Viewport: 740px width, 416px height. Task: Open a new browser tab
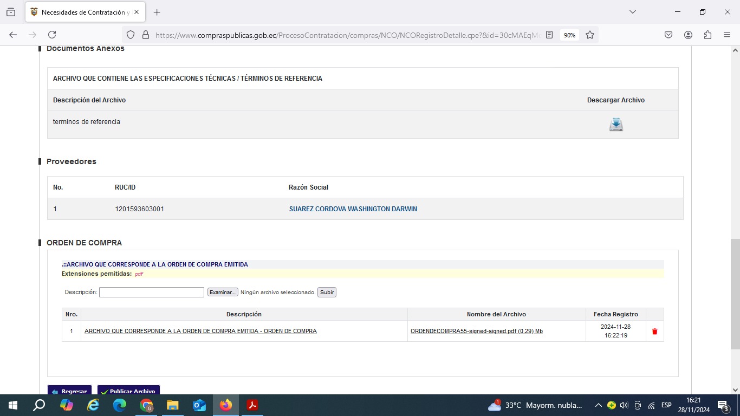(x=157, y=12)
